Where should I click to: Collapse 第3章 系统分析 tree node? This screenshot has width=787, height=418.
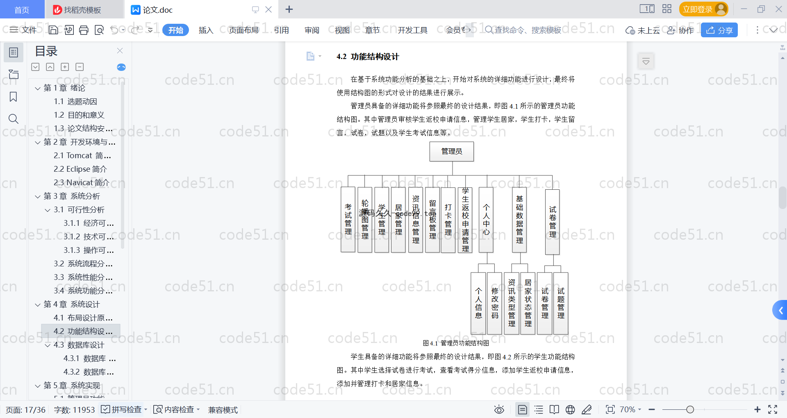tap(38, 196)
